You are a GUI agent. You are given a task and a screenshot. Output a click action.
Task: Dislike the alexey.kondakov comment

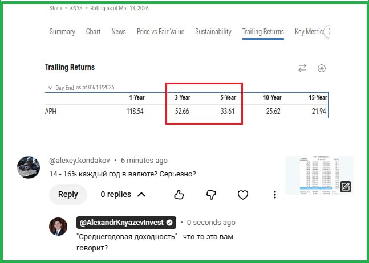211,195
